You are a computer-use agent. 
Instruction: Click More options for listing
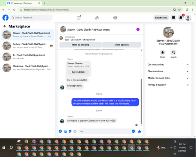pyautogui.click(x=122, y=45)
